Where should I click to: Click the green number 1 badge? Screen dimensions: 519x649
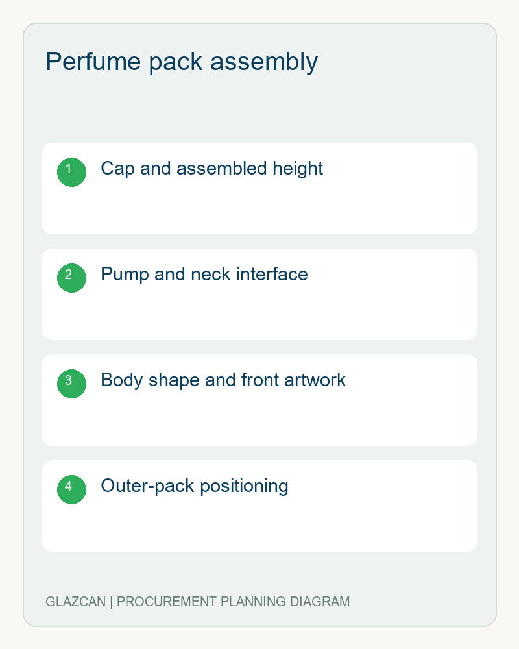[x=71, y=172]
